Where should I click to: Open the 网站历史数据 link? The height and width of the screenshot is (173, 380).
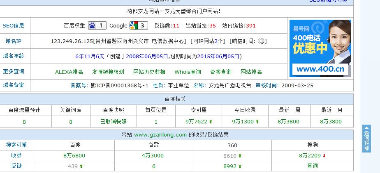(x=149, y=72)
